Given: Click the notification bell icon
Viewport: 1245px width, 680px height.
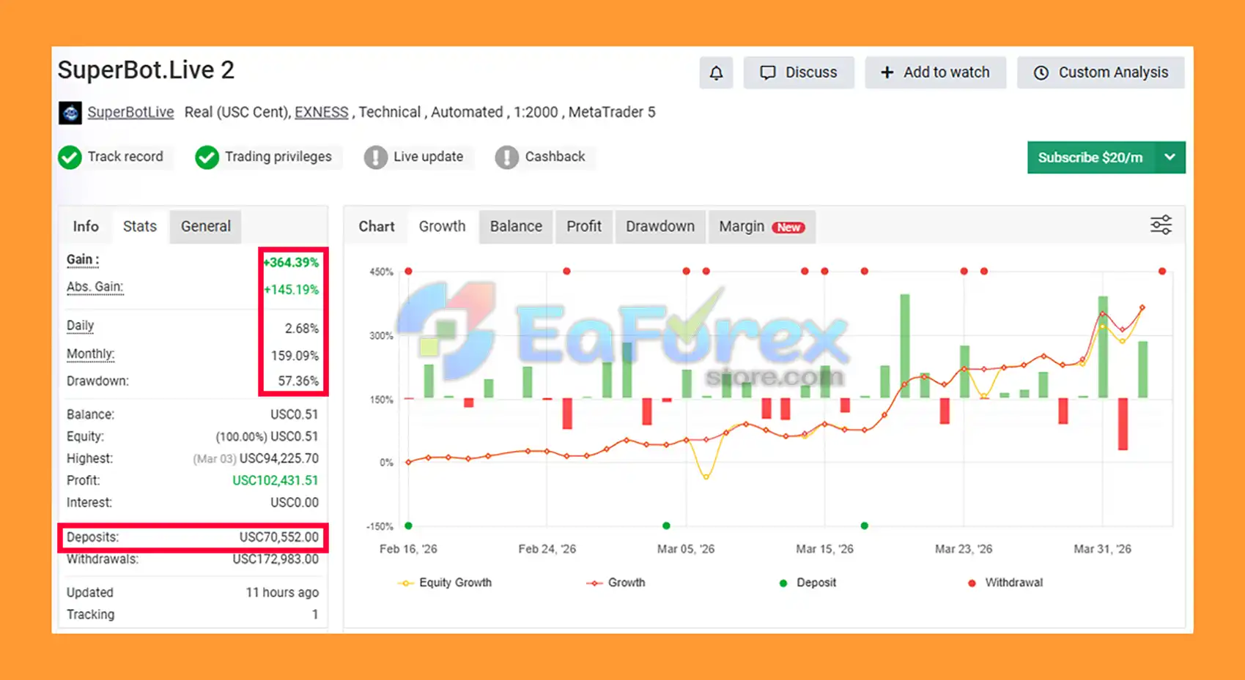Looking at the screenshot, I should 716,72.
